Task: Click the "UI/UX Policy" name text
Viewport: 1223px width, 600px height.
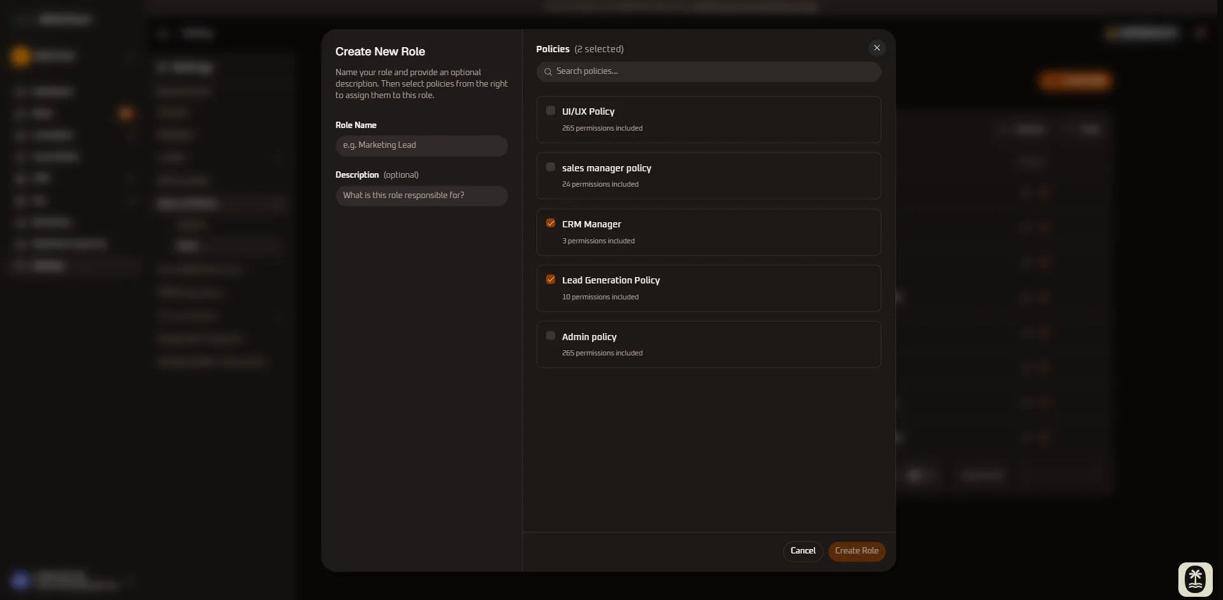Action: (x=588, y=111)
